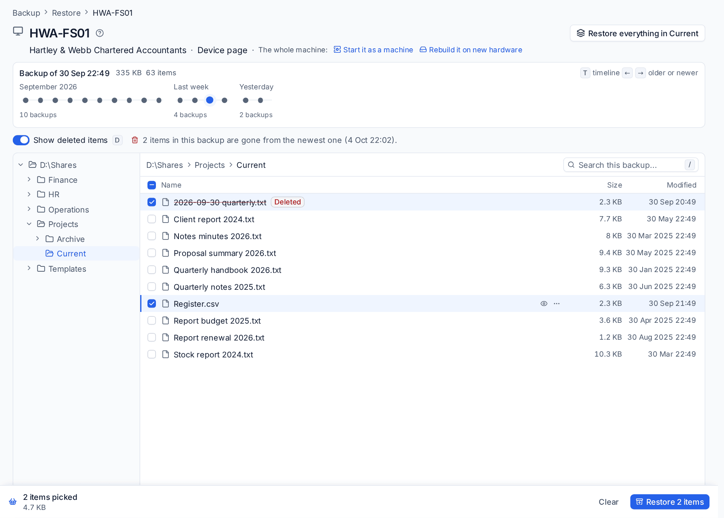Open the more options menu for Register.csv
The width and height of the screenshot is (724, 518).
coord(557,303)
